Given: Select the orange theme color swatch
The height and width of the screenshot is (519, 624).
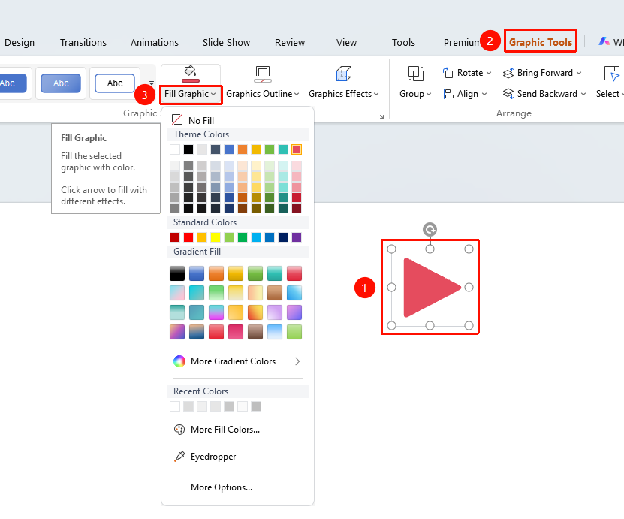Looking at the screenshot, I should coord(243,149).
